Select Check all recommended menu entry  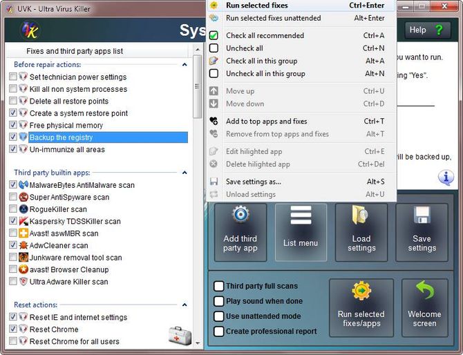coord(301,35)
